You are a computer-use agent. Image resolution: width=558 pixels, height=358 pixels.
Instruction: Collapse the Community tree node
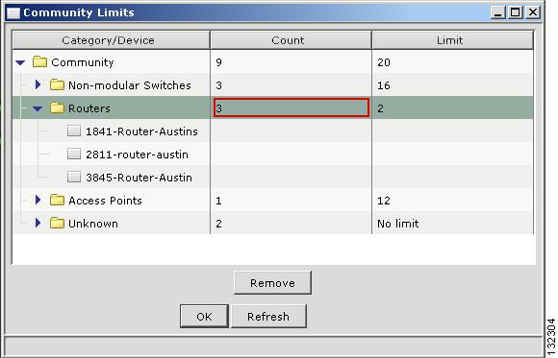point(20,62)
